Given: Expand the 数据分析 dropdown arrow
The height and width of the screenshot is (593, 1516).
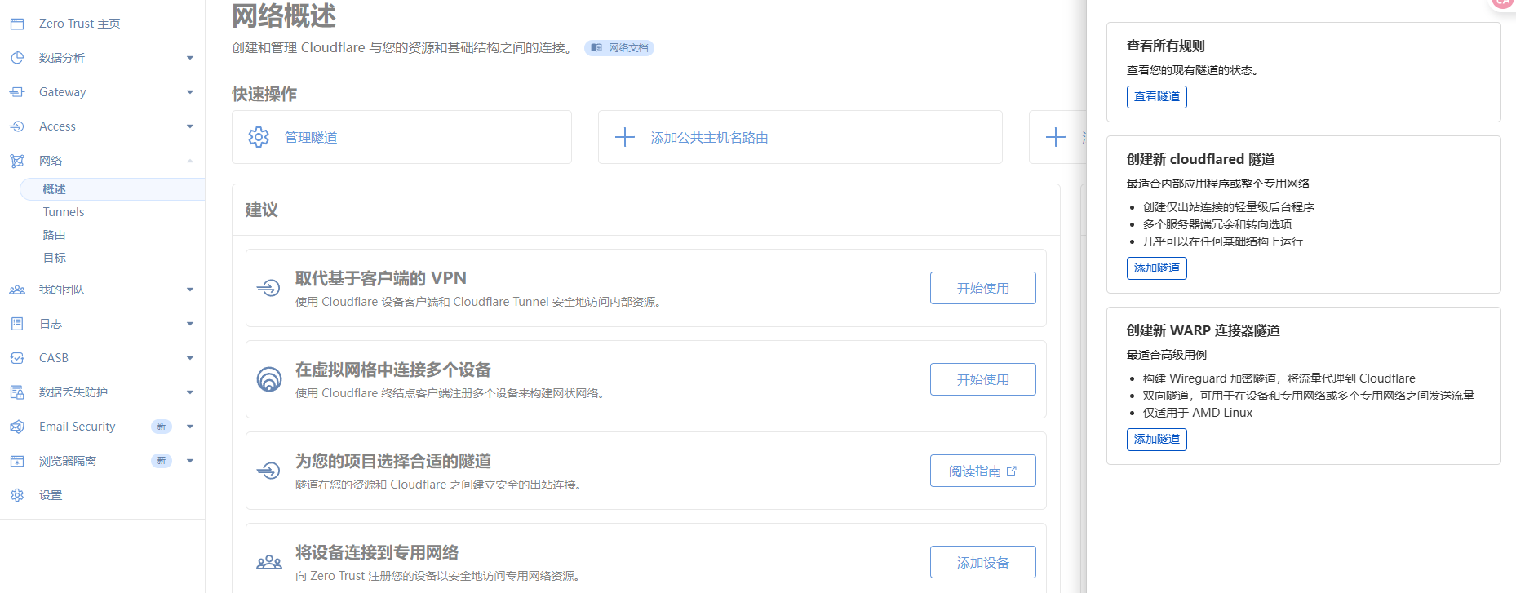Looking at the screenshot, I should [190, 58].
